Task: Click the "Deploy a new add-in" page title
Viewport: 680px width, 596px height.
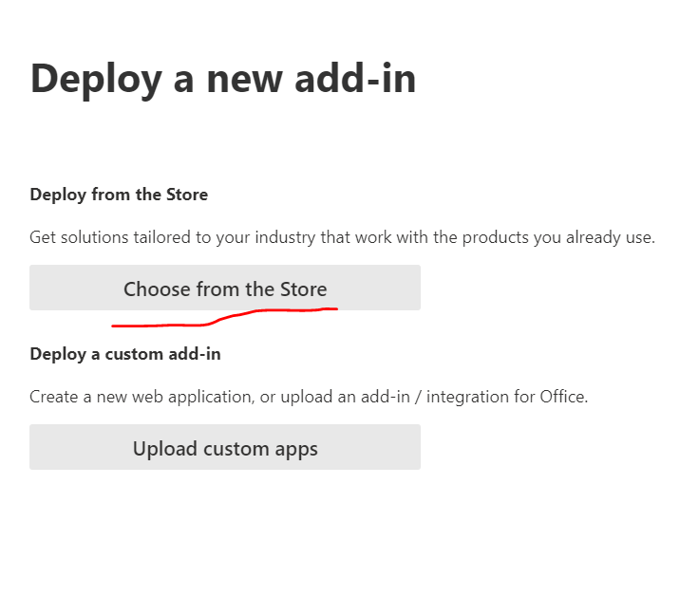Action: (223, 79)
